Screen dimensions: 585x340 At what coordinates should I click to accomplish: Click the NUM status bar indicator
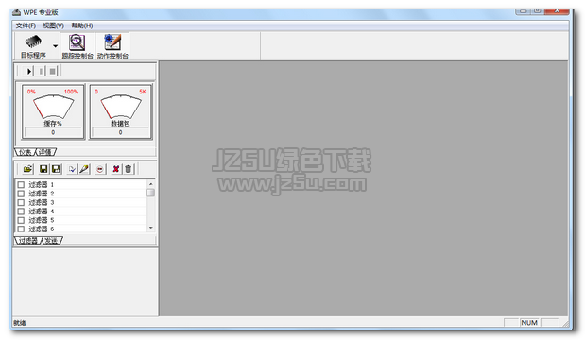click(x=529, y=322)
